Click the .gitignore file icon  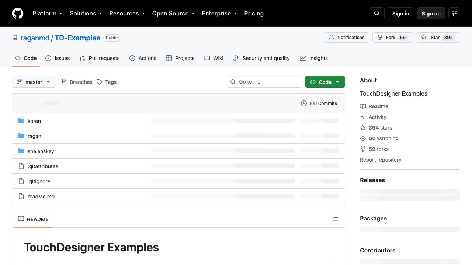(21, 181)
